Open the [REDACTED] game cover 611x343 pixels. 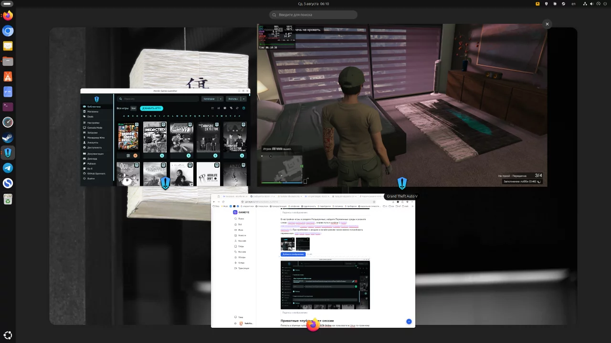pos(155,137)
